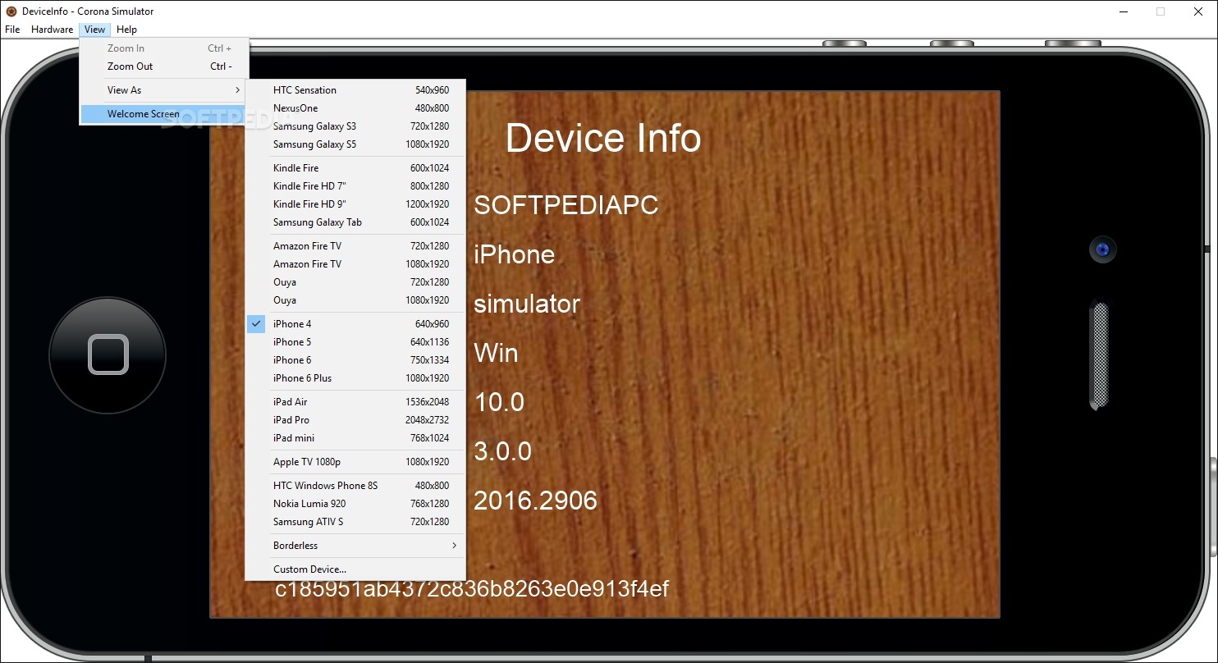Close the open View menu
The height and width of the screenshot is (663, 1218).
(94, 30)
